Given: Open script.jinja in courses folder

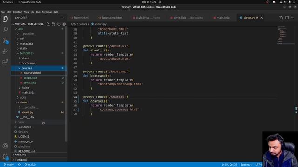Looking at the screenshot, I should pos(30,78).
